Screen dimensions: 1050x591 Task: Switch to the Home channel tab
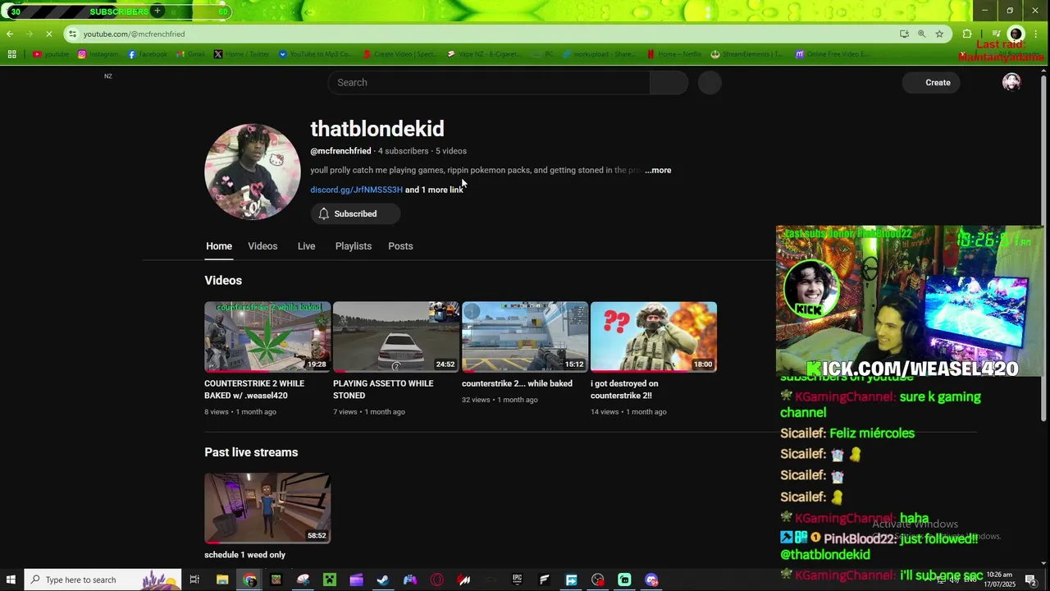(x=219, y=246)
